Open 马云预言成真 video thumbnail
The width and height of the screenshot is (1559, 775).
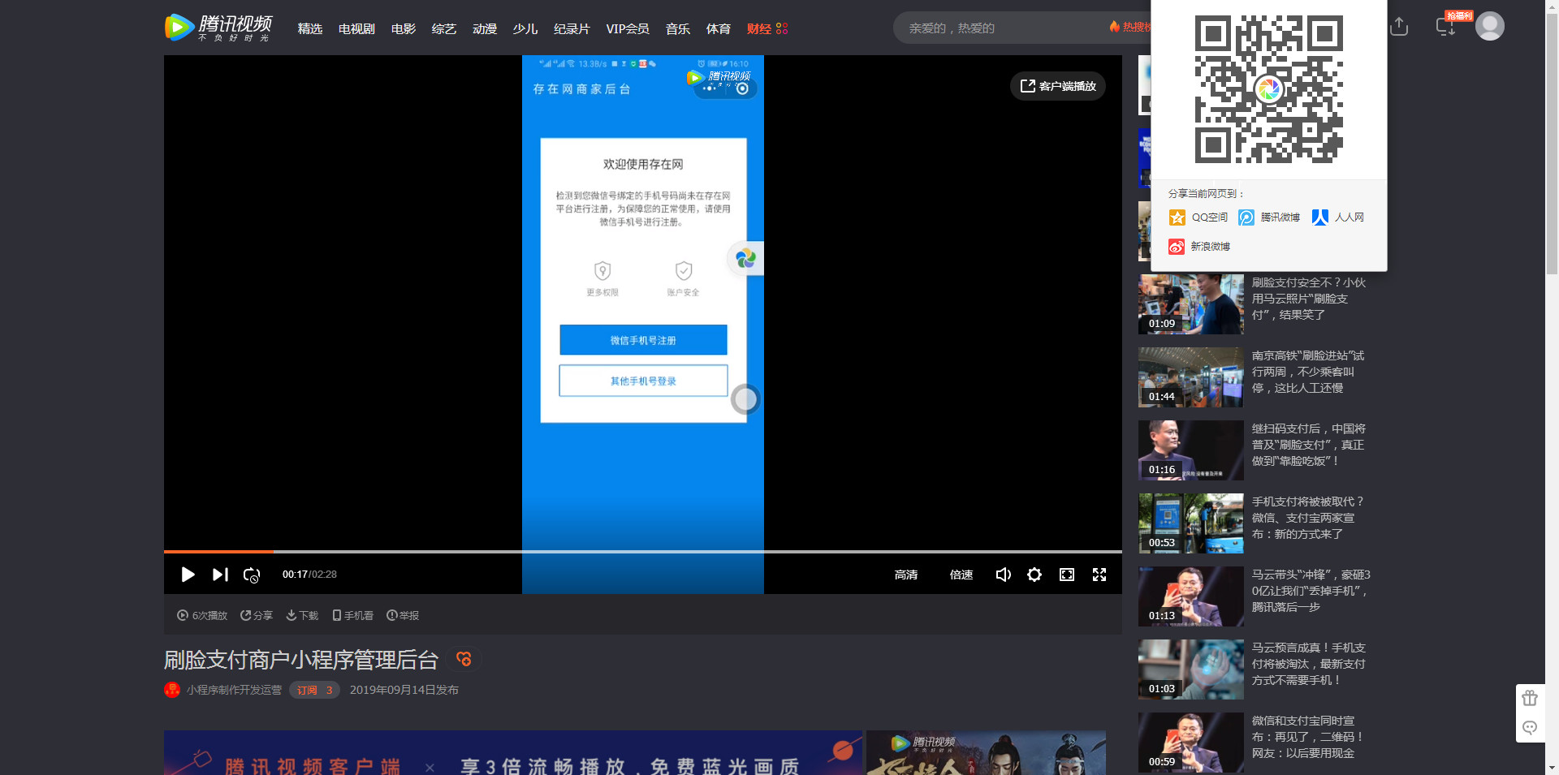[1191, 670]
